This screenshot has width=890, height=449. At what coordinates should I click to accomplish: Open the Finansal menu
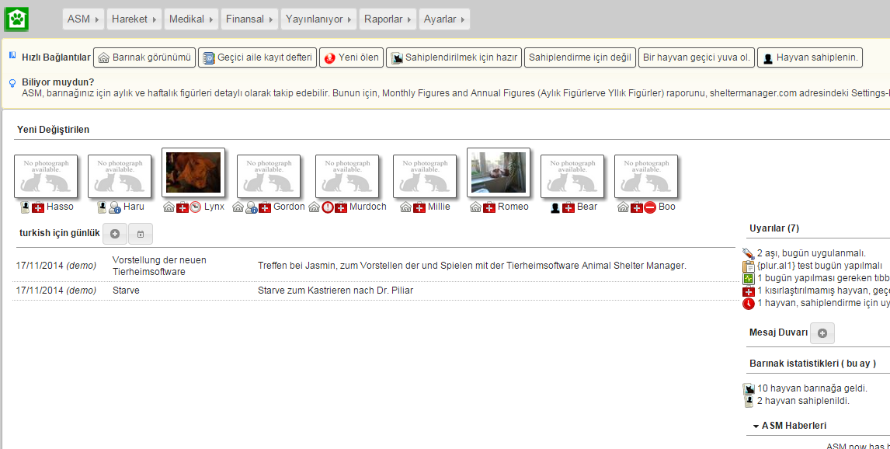250,19
